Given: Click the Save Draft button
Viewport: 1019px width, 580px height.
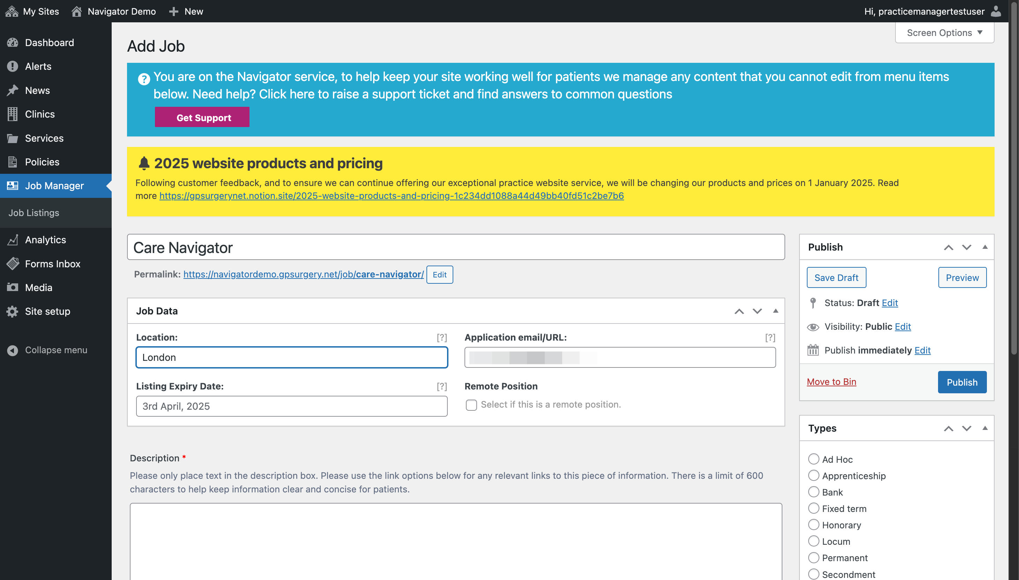Looking at the screenshot, I should 836,278.
